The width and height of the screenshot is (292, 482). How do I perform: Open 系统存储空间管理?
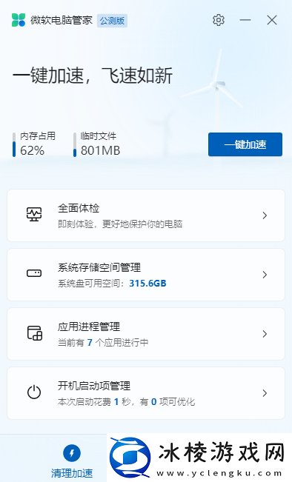point(146,275)
